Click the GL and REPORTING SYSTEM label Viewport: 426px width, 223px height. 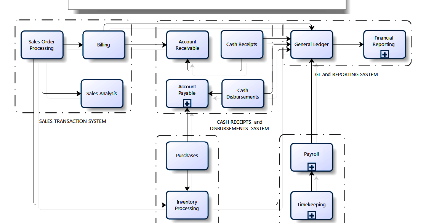coord(346,74)
